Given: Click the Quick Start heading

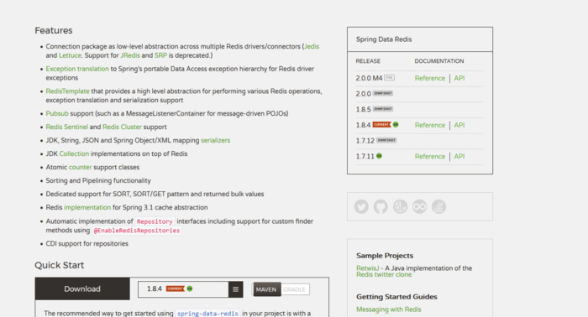Looking at the screenshot, I should [x=60, y=265].
